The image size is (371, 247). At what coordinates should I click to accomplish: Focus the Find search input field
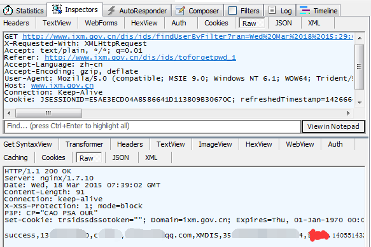(153, 126)
